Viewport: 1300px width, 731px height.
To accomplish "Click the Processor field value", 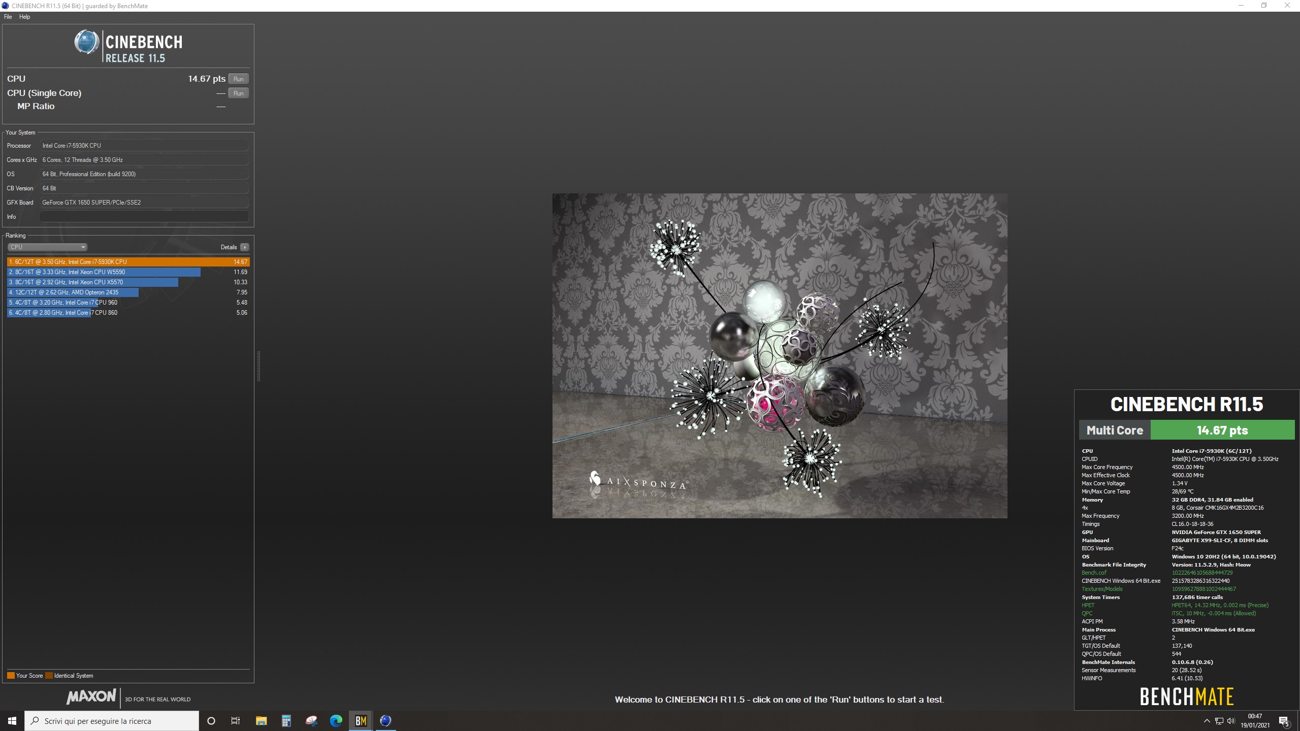I will pos(144,146).
